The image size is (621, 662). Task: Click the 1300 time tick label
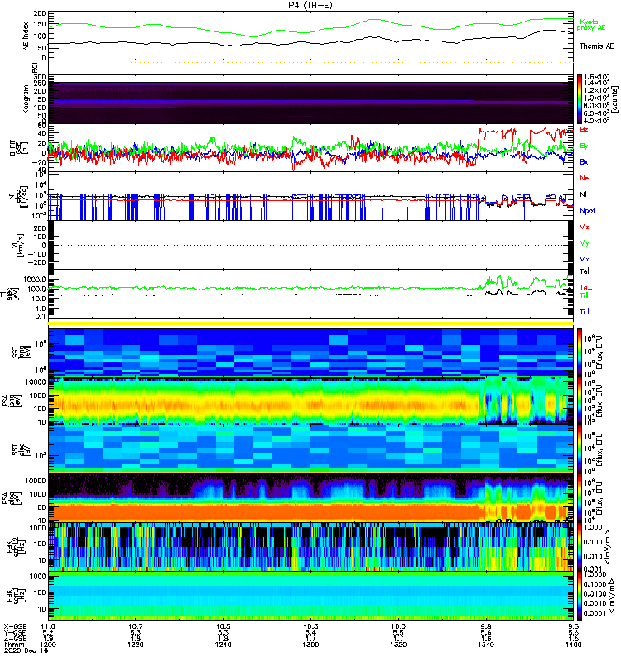[x=310, y=645]
